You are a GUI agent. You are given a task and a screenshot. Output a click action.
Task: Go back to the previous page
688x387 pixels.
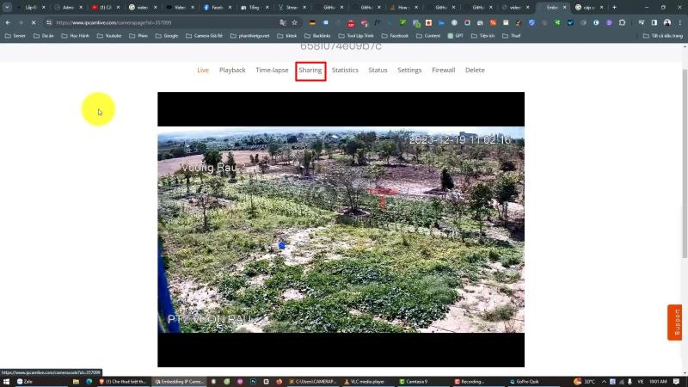tap(9, 22)
